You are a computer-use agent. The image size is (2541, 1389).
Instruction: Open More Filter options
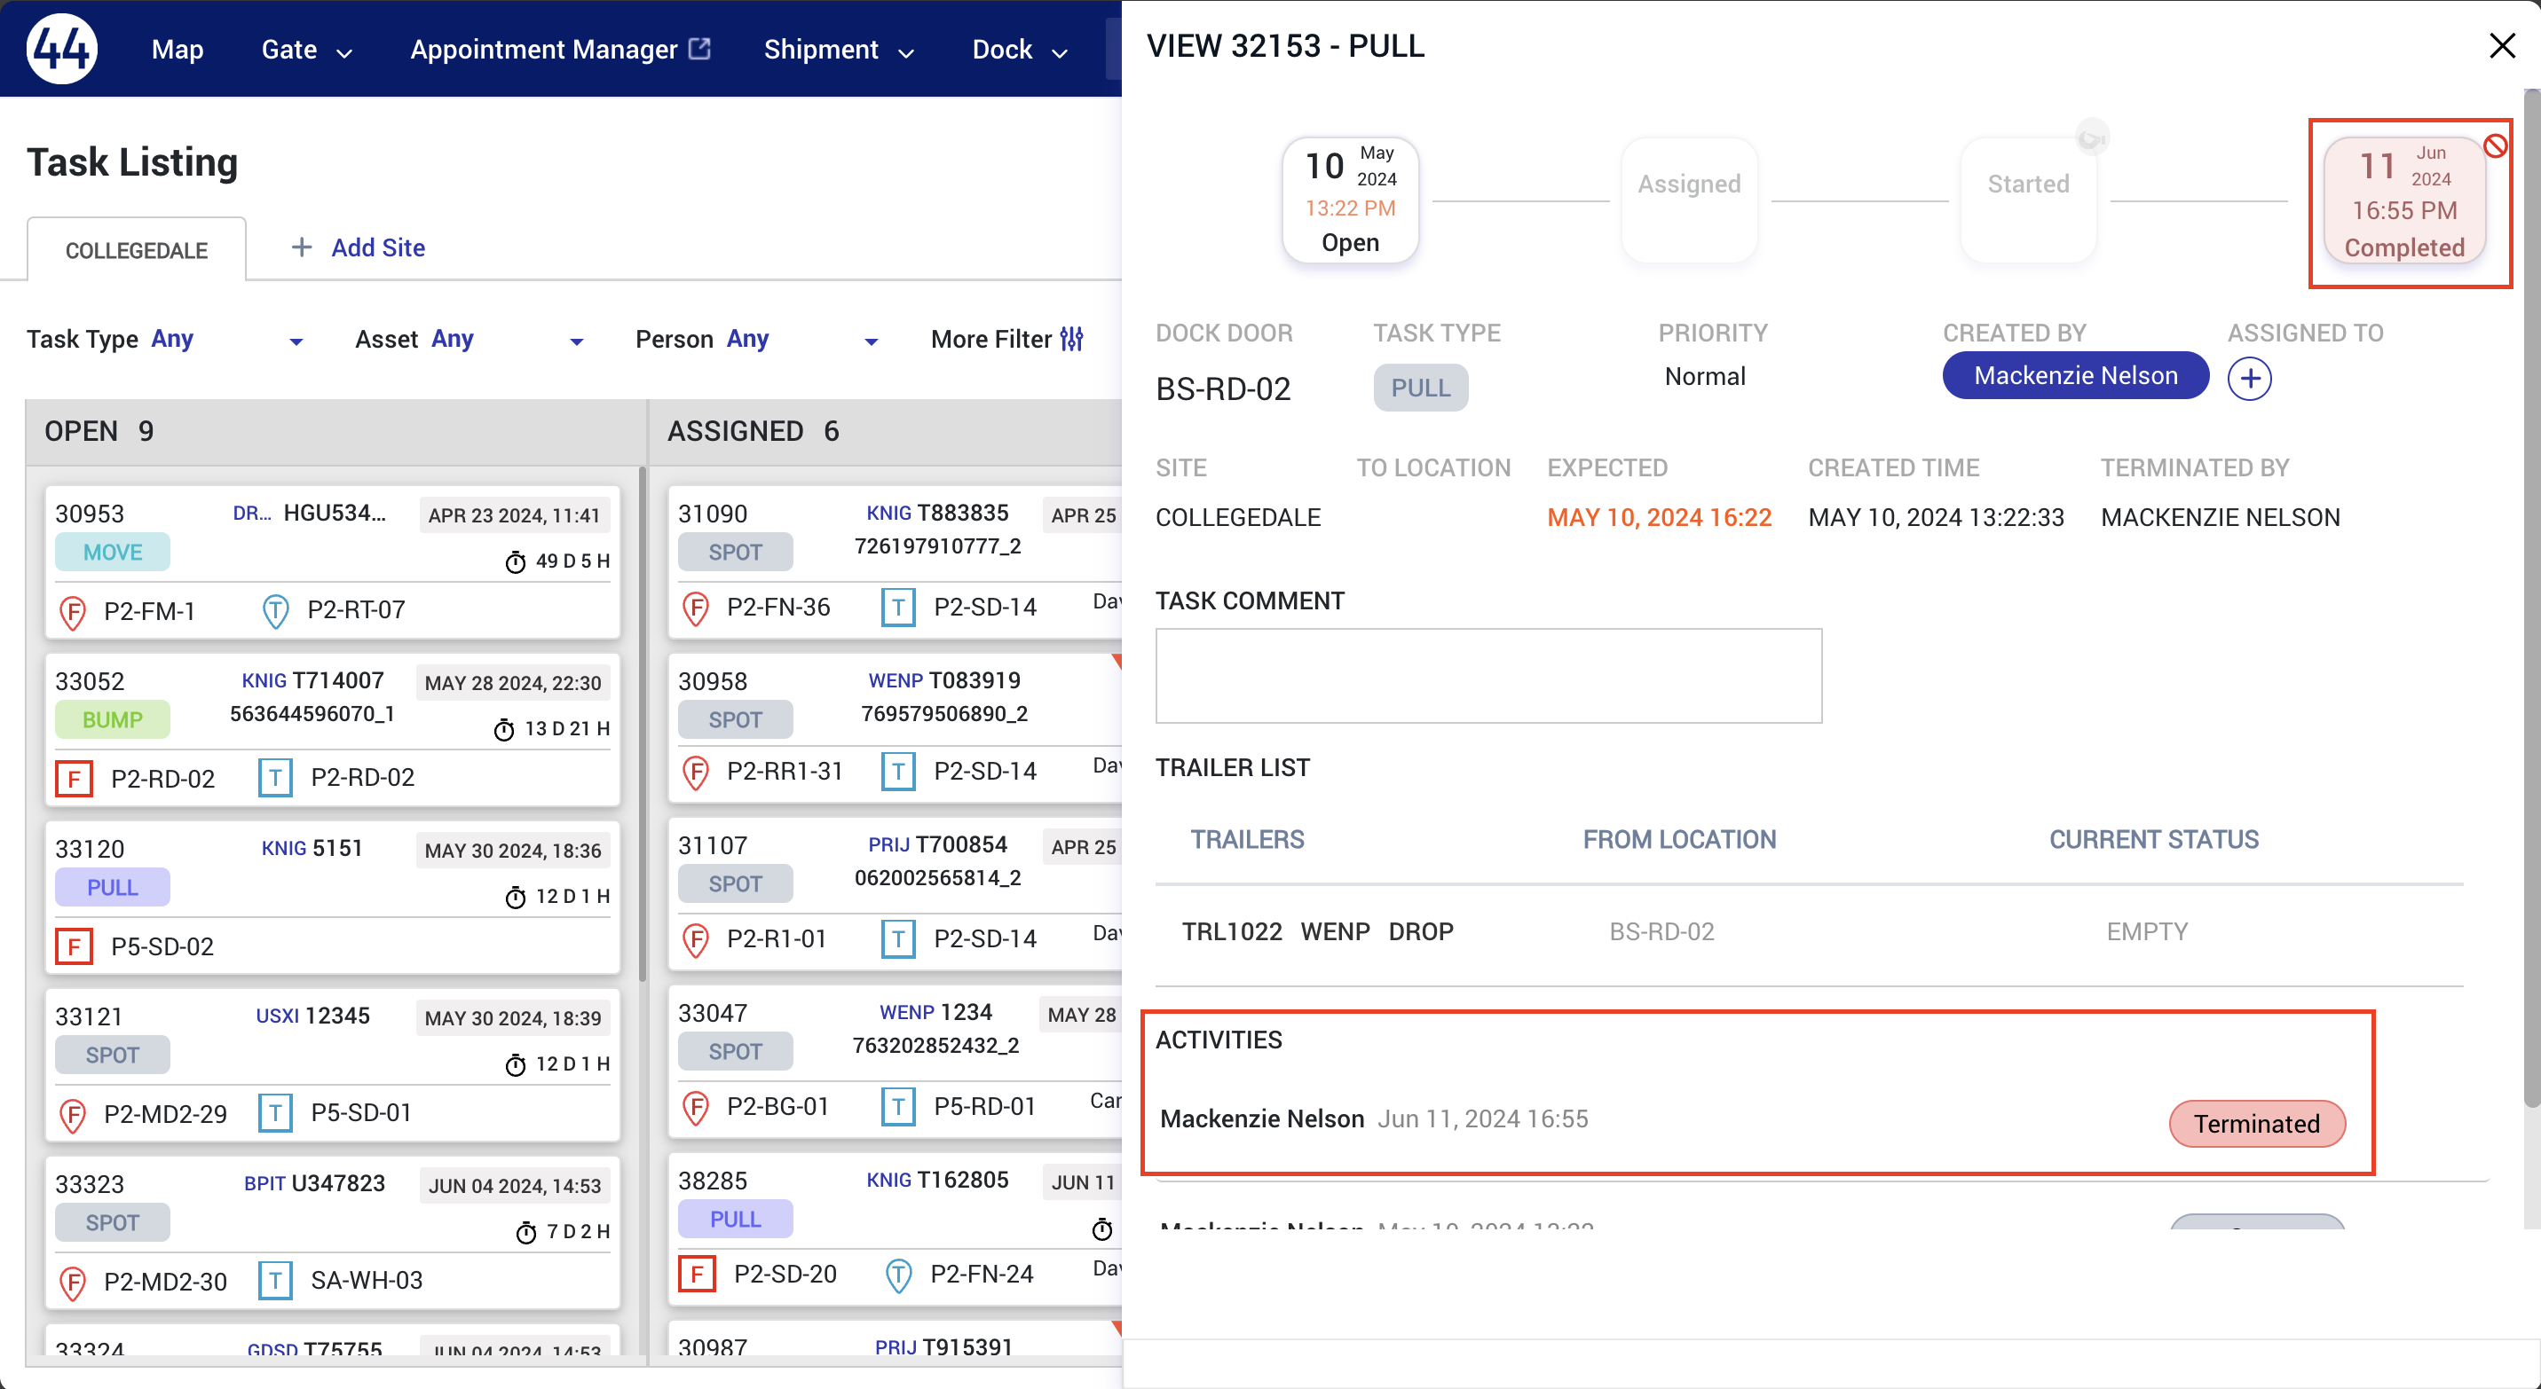click(x=1007, y=339)
